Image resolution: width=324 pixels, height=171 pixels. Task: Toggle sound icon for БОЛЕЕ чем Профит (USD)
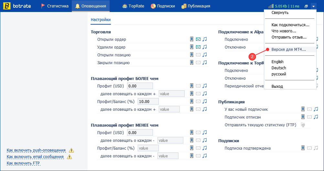[x=205, y=86]
